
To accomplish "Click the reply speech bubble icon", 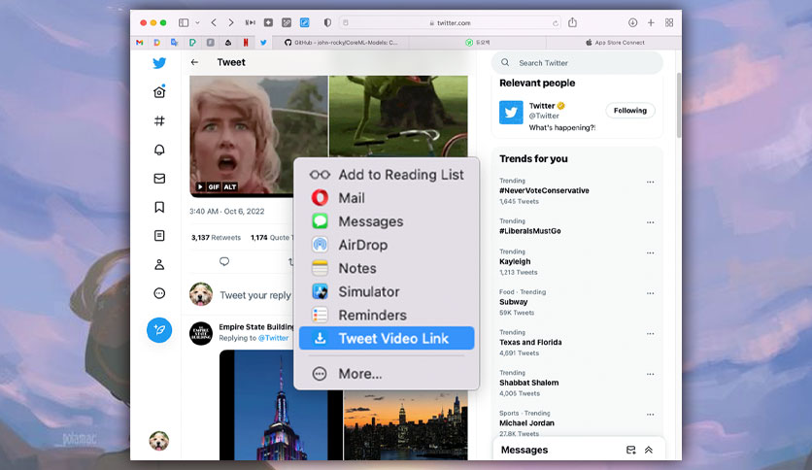I will [x=224, y=261].
